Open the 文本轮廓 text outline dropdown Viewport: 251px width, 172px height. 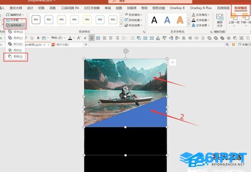click(x=201, y=20)
